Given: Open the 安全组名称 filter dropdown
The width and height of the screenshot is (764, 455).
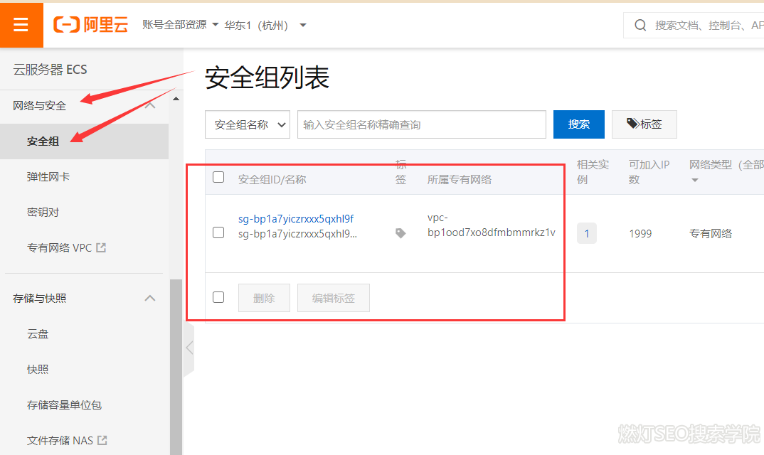Looking at the screenshot, I should pos(248,124).
